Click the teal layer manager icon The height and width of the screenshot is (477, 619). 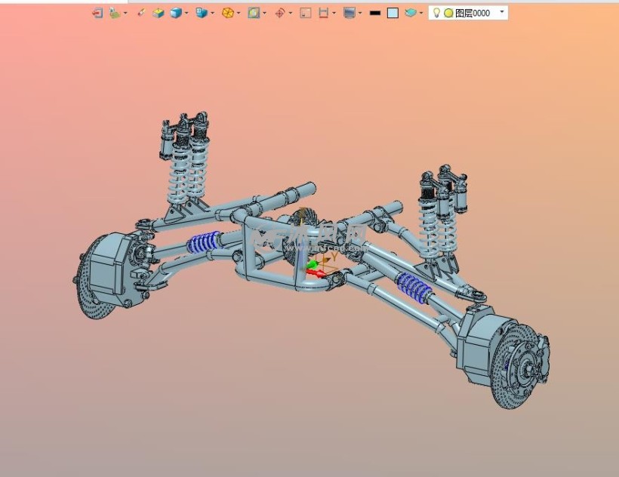410,13
